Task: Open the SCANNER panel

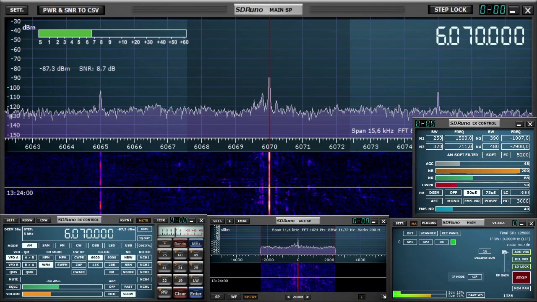Action: tap(428, 233)
